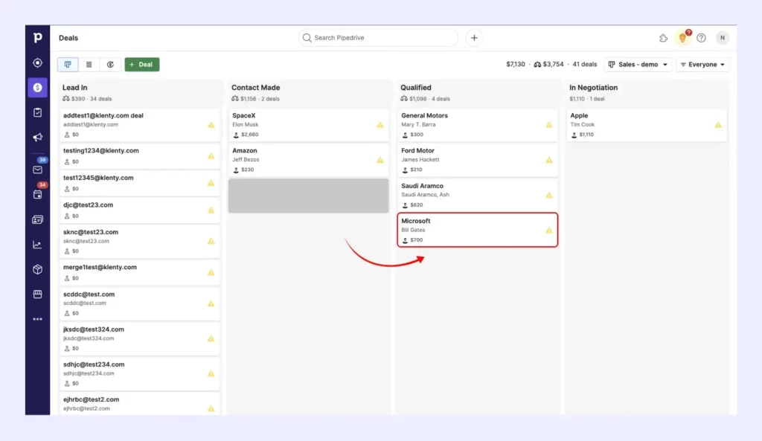Open the Saudi Aramco deal card

click(478, 195)
